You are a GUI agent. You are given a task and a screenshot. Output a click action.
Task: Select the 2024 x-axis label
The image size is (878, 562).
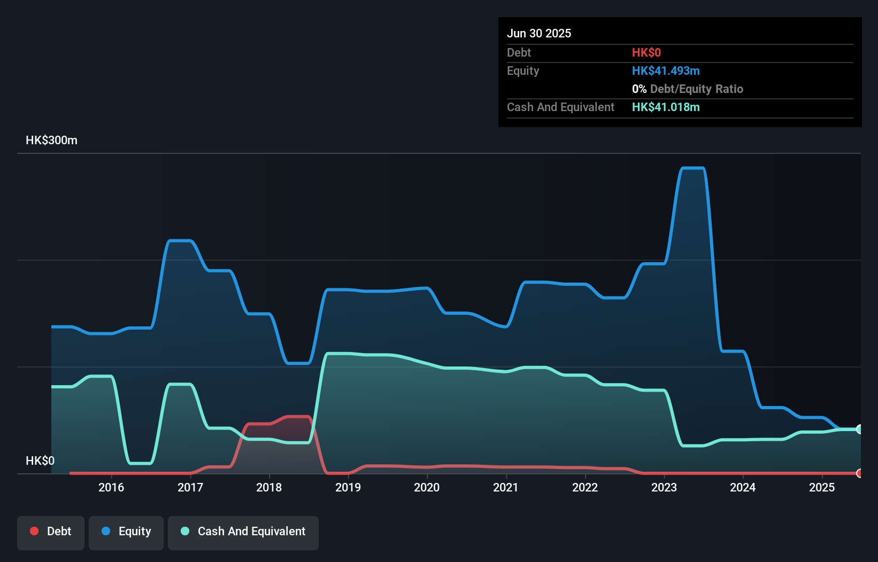tap(743, 487)
